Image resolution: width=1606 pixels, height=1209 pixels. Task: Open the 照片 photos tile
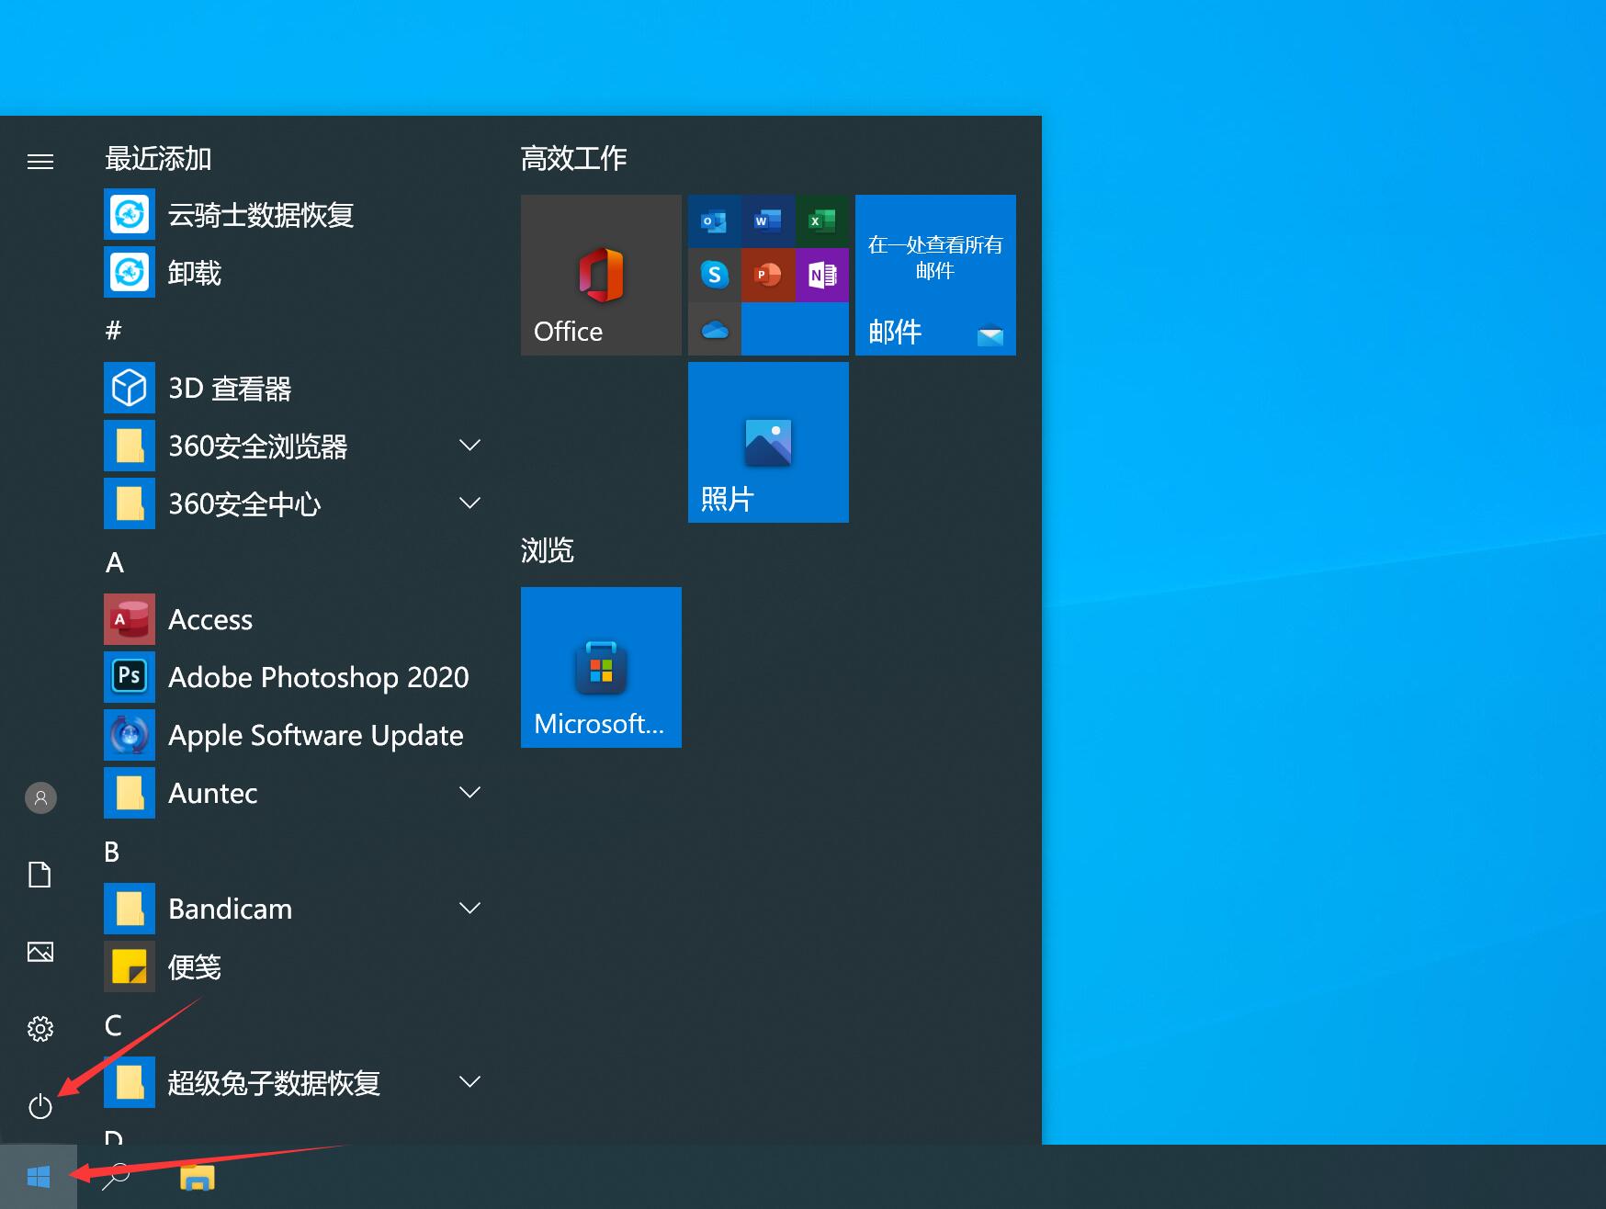[768, 442]
